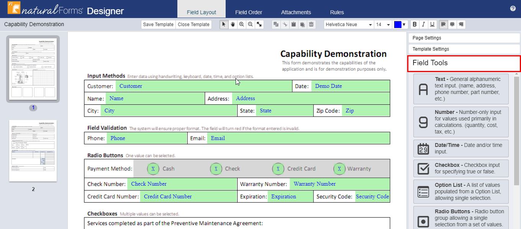Toggle bold text formatting
Screen dimensions: 521x229
415,24
